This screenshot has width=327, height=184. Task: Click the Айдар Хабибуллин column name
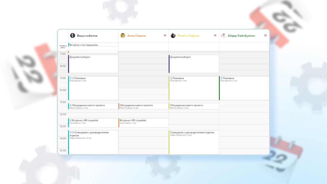click(x=241, y=36)
